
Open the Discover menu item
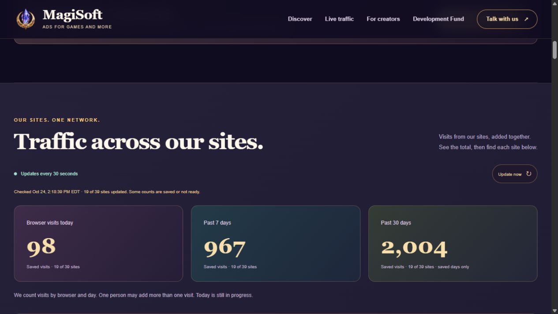[300, 19]
